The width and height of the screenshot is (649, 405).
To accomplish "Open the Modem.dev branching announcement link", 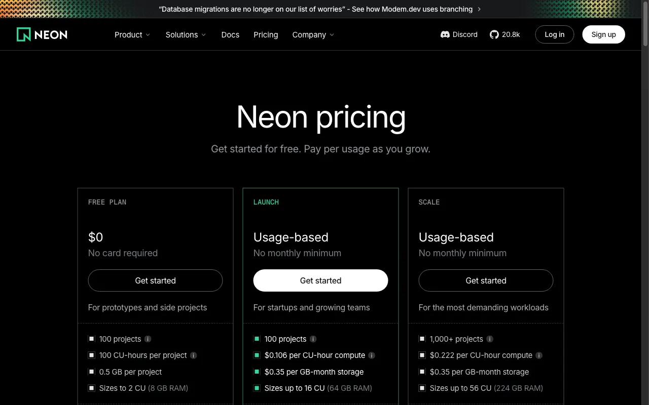I will point(320,9).
